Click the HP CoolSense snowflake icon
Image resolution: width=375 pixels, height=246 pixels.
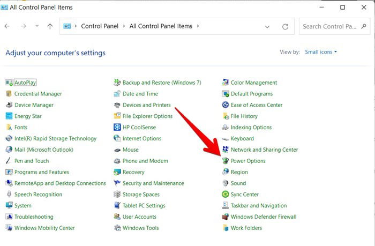pyautogui.click(x=117, y=128)
